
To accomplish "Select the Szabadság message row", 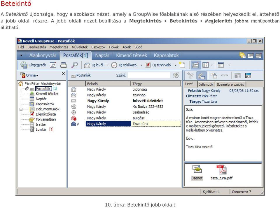I will tap(125, 112).
